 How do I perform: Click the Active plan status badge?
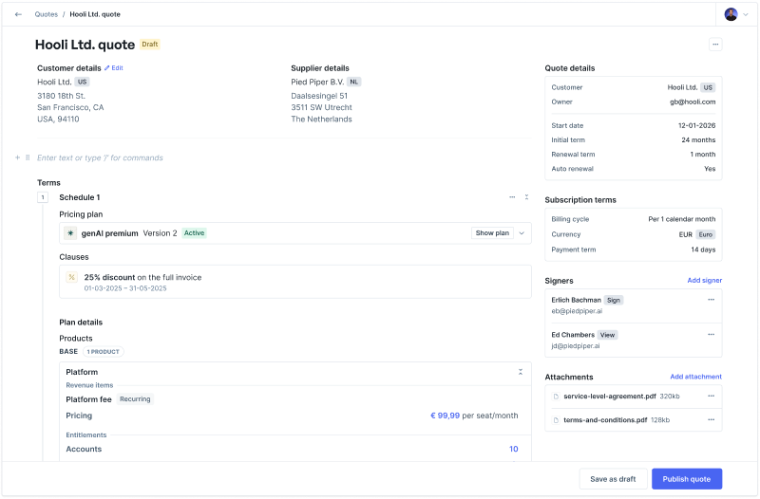(x=194, y=233)
